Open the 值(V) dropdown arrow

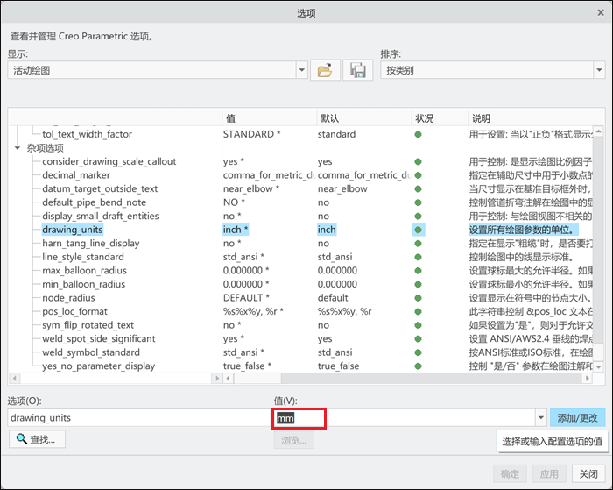click(540, 417)
